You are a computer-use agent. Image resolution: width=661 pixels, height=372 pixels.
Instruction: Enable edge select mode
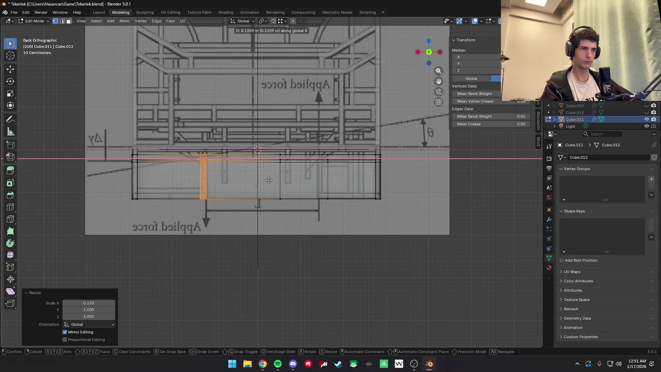pos(62,21)
